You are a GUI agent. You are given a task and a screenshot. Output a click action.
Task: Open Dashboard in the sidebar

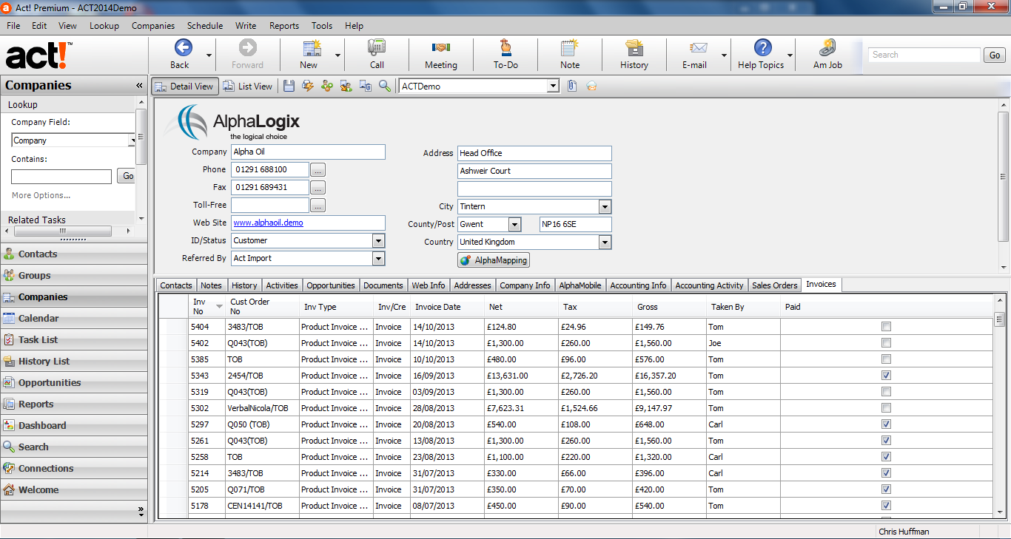coord(74,425)
